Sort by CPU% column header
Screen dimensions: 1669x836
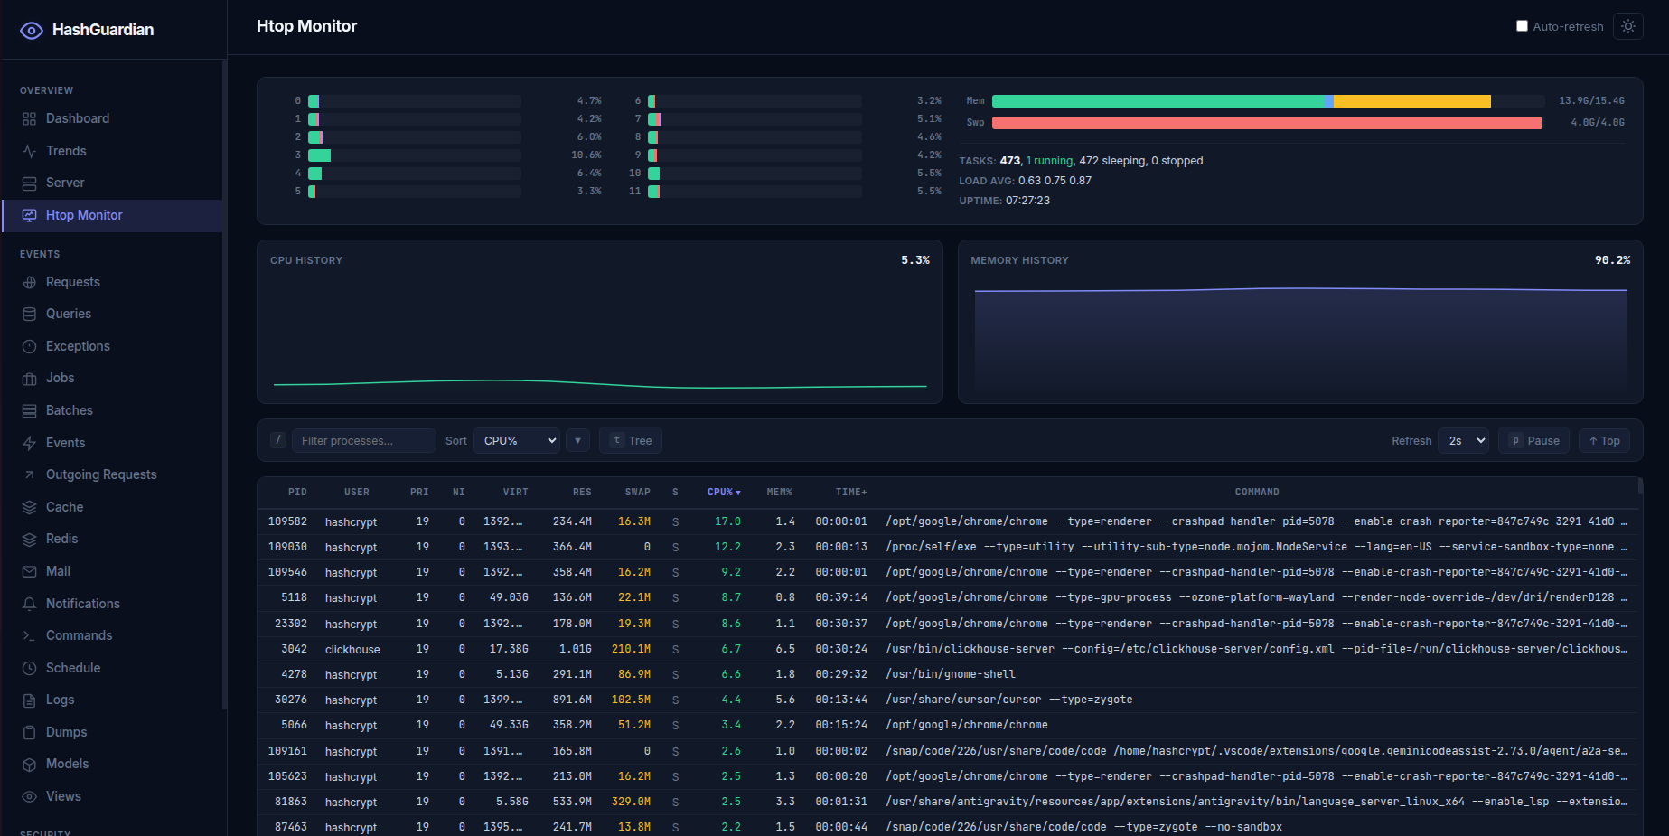click(724, 492)
